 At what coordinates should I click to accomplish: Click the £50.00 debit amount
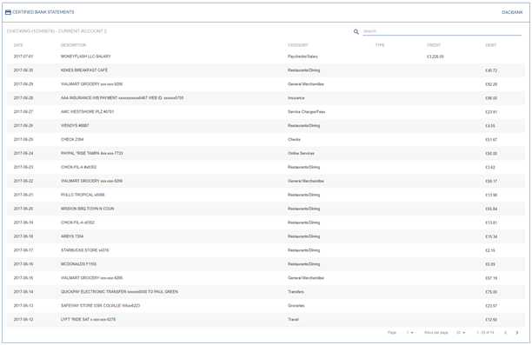click(x=491, y=154)
